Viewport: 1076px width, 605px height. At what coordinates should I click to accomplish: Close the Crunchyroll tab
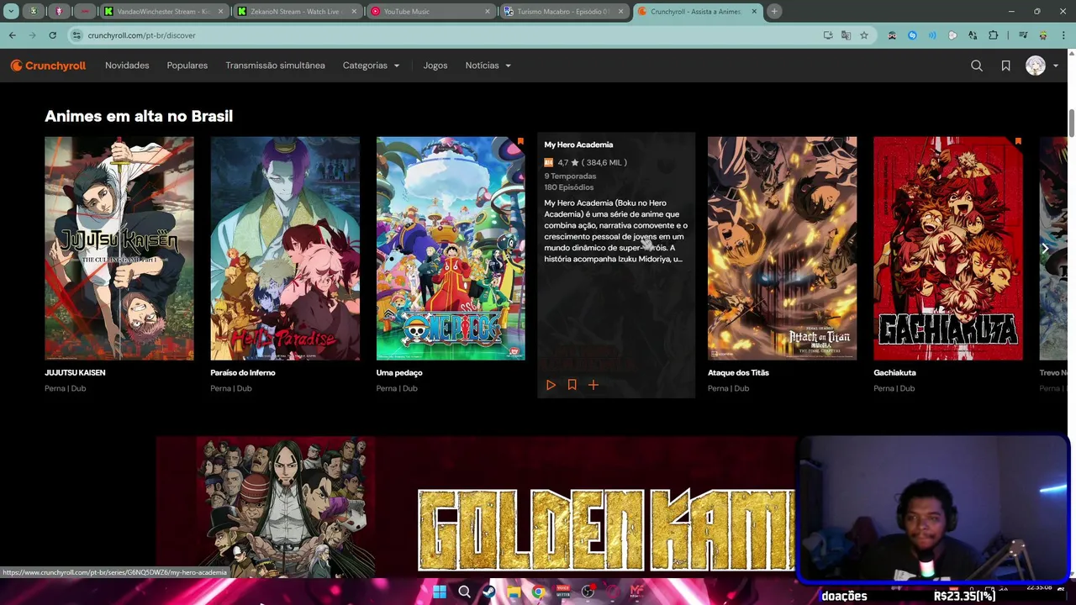tap(754, 12)
